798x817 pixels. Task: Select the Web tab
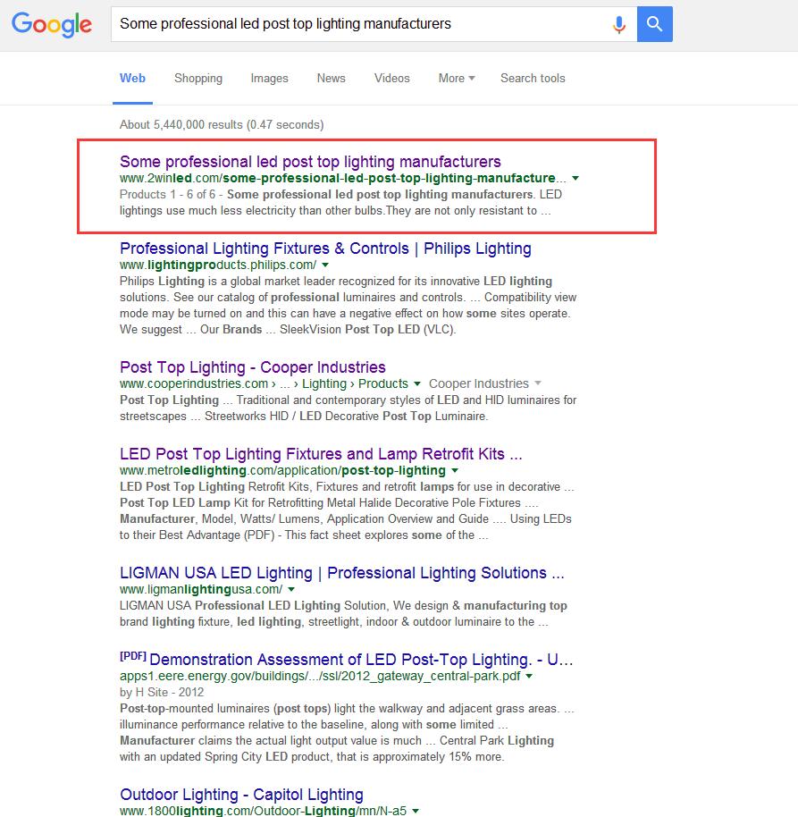point(132,78)
